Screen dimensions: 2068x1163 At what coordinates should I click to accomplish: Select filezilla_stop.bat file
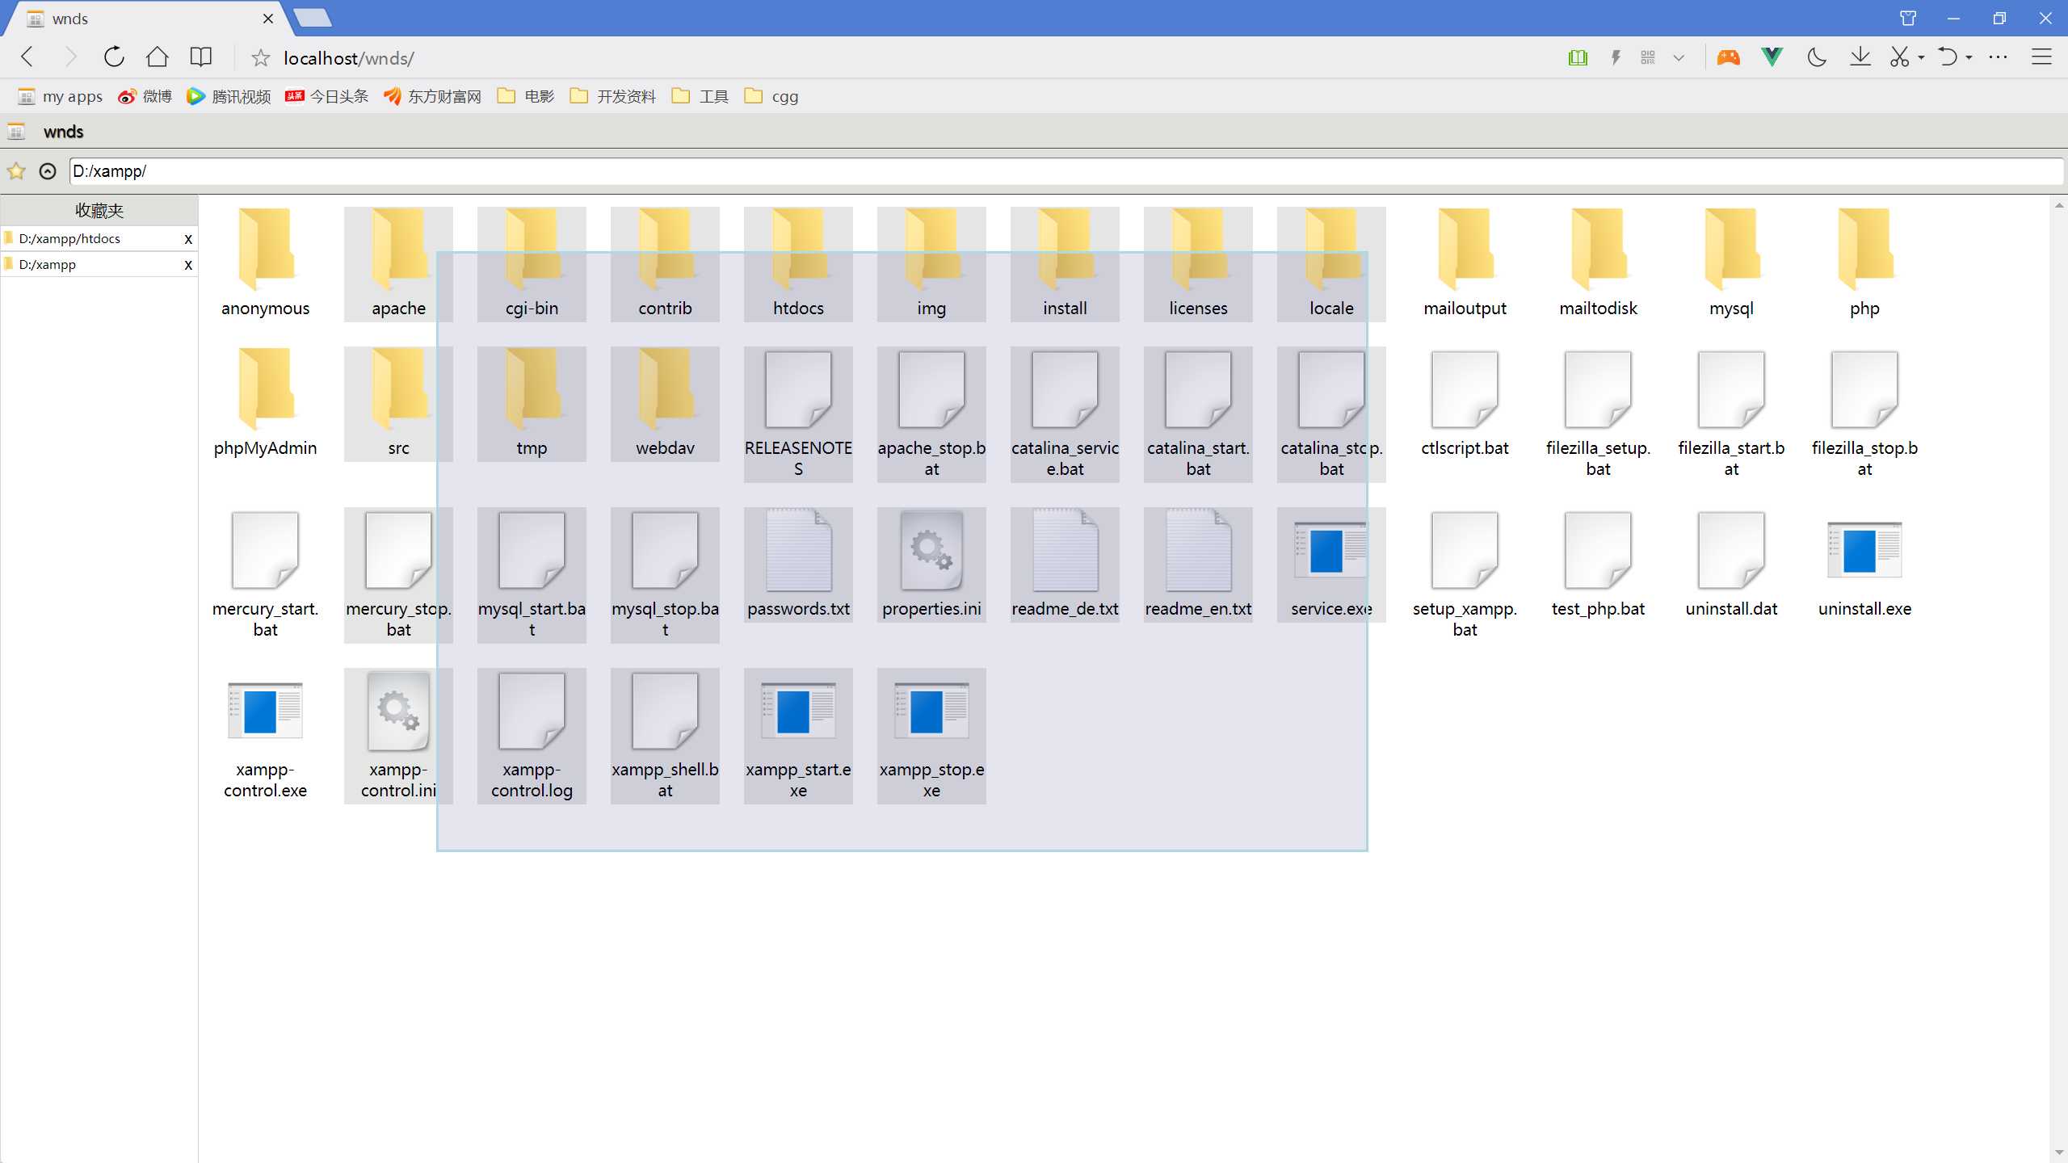[x=1864, y=414]
